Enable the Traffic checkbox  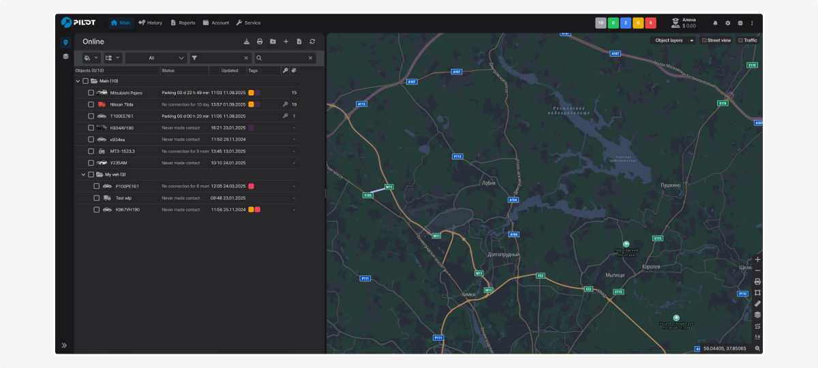[x=740, y=40]
